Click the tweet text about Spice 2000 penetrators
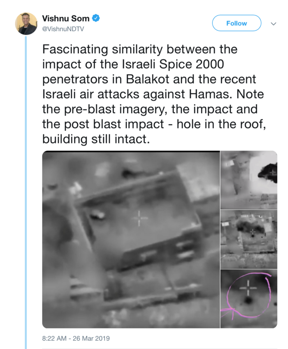This screenshot has height=349, width=288. [x=154, y=94]
